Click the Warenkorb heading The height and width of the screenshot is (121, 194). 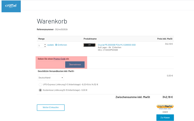(52, 21)
